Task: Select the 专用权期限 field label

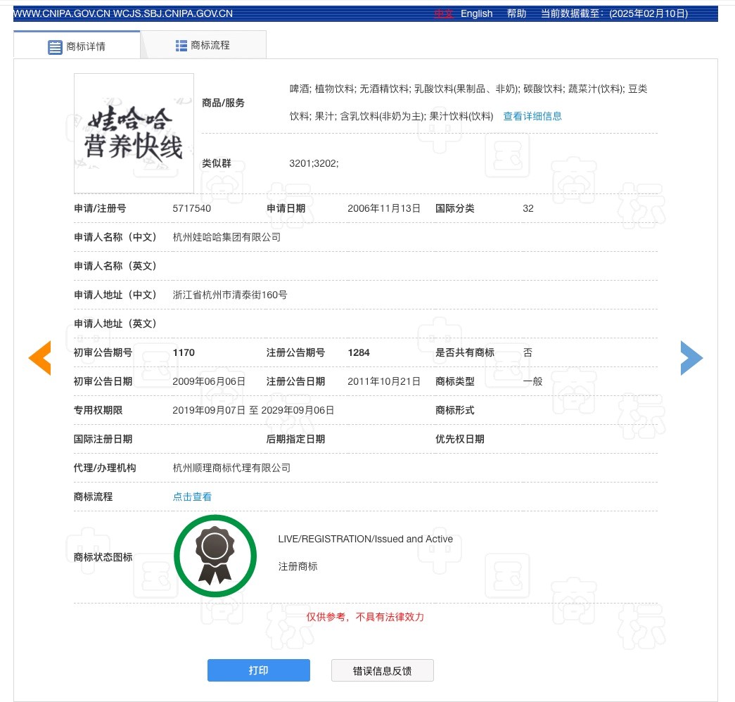Action: [x=98, y=410]
